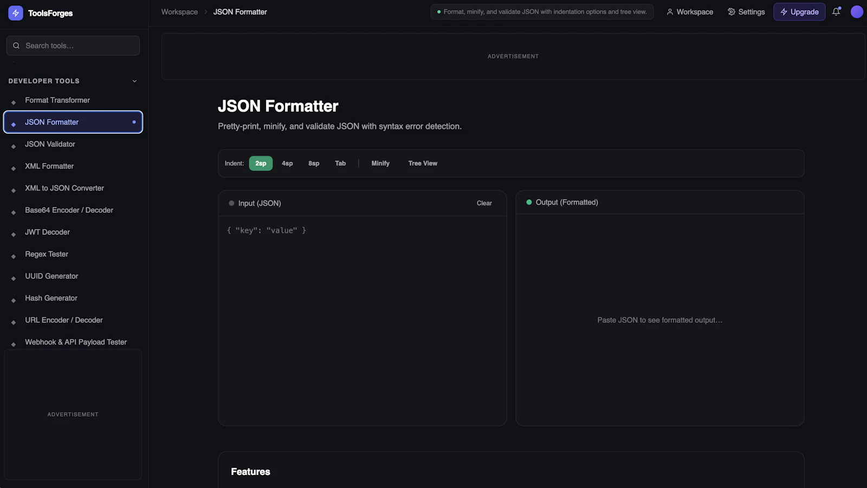The width and height of the screenshot is (867, 488).
Task: Click the Input (JSON) panel label
Action: [x=260, y=203]
